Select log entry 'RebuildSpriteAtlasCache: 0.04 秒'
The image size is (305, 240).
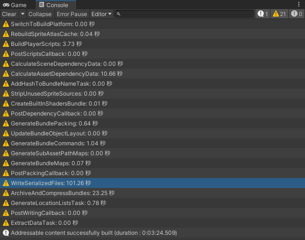pyautogui.click(x=152, y=34)
